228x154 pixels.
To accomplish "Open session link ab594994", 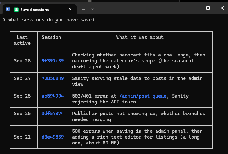I will click(53, 96).
